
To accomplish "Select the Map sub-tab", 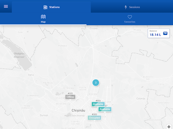I will [43, 19].
